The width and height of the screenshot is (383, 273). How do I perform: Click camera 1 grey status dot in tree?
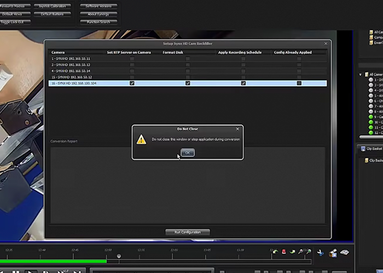[x=371, y=80]
